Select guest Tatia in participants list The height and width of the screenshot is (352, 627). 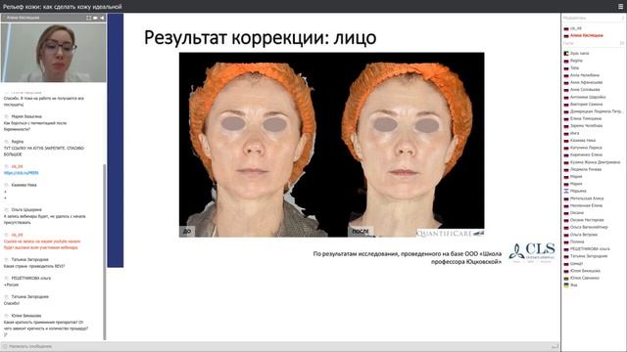coord(574,67)
